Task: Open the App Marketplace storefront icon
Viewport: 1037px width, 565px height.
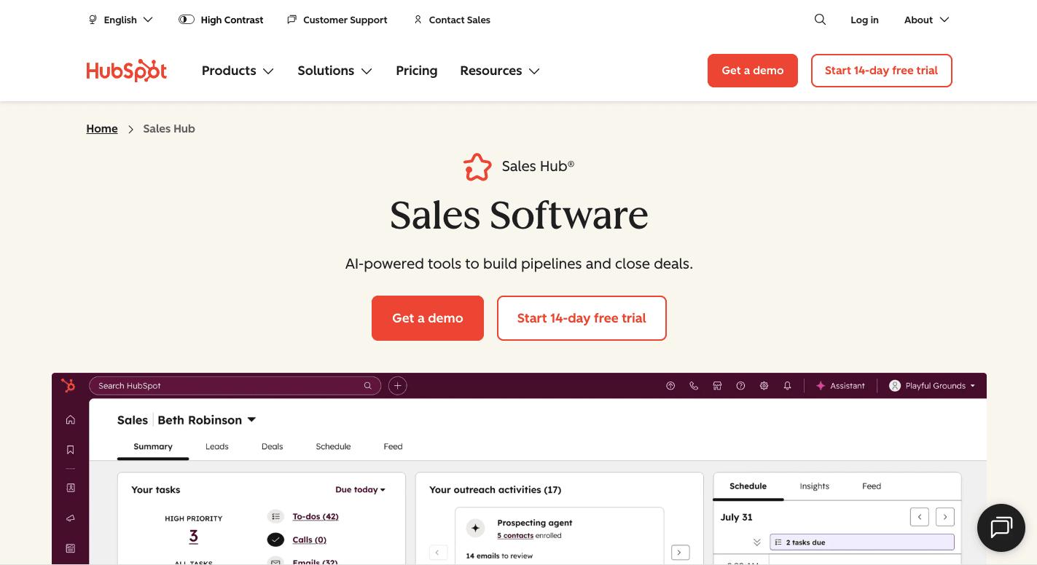Action: coord(717,385)
